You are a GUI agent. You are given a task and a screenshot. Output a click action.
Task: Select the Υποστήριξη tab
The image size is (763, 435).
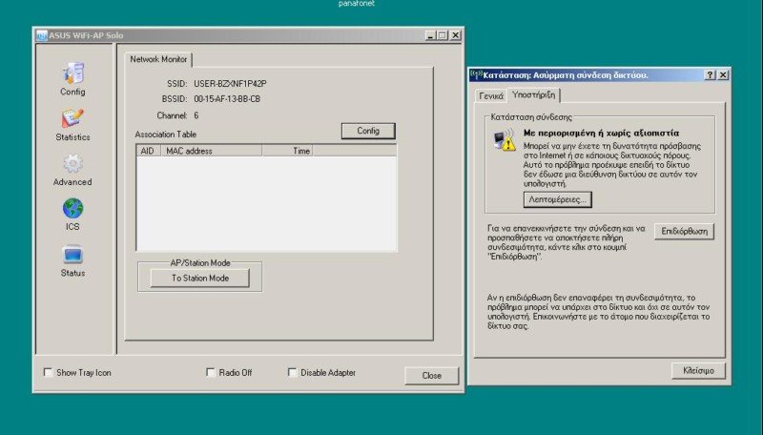[533, 94]
